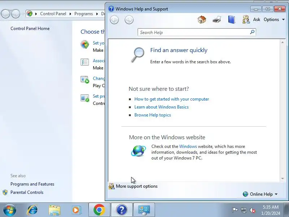
Task: Open How to get started with your computer
Action: tap(172, 99)
